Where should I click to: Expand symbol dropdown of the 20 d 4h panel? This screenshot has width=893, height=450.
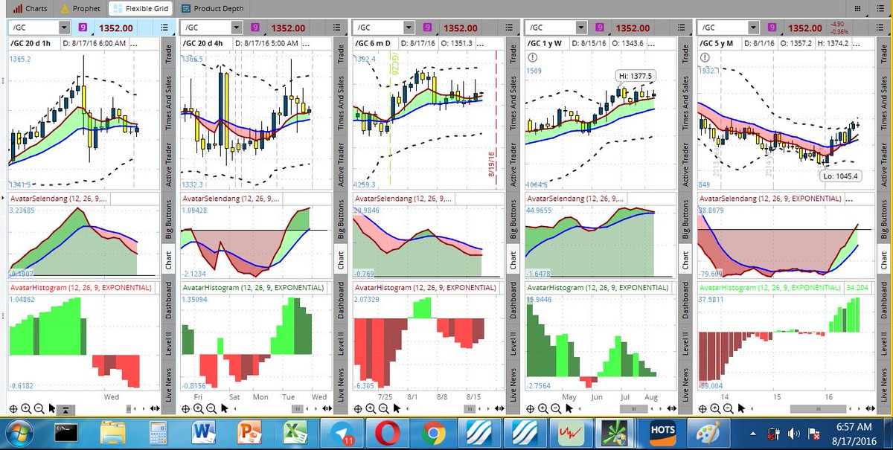pos(235,28)
